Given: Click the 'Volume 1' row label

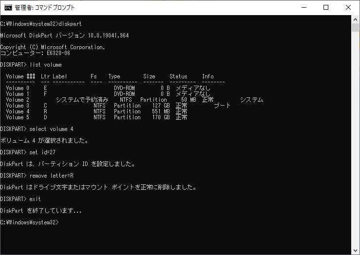Looking at the screenshot, I should tap(18, 94).
